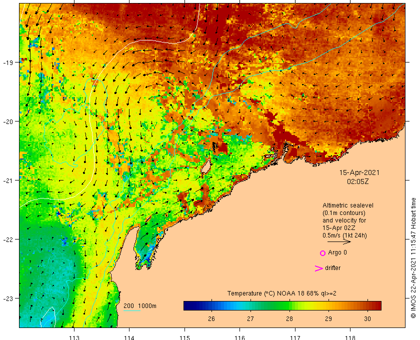Viewport: 420px width, 340px height.
Task: Click latitude axis label -21
Action: click(x=8, y=180)
